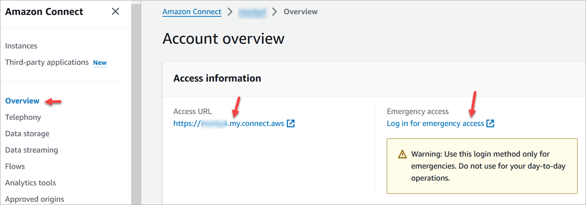Viewport: 586px width, 205px height.
Task: Open Instances in the sidebar
Action: (21, 46)
